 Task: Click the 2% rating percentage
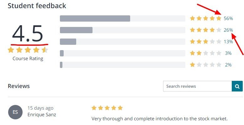point(228,65)
